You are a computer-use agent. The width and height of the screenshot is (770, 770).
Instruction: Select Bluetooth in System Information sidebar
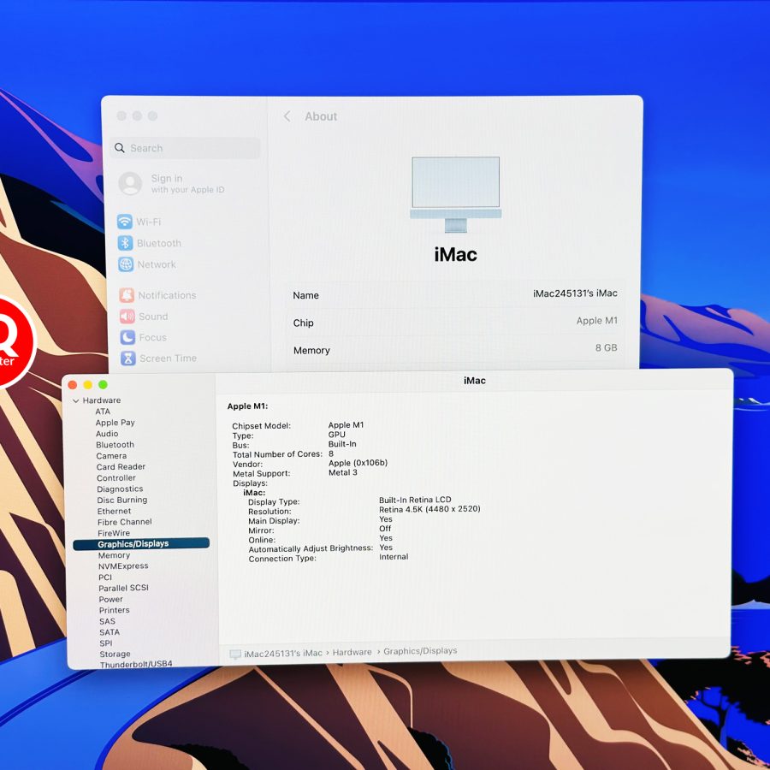point(115,444)
